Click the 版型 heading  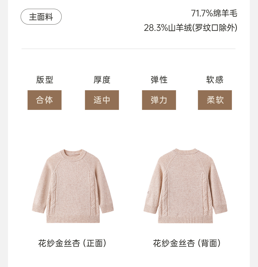click(x=45, y=80)
